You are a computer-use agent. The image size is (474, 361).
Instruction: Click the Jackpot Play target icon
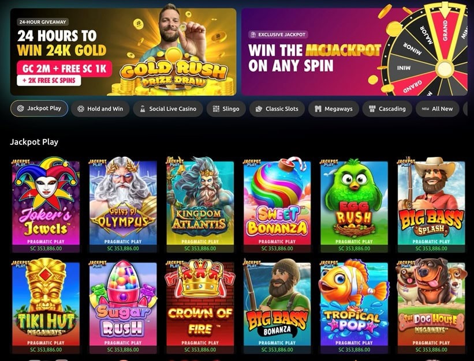click(21, 108)
